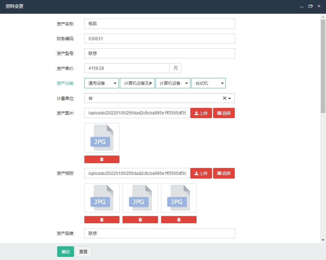This screenshot has width=326, height=260.
Task: Open the 通用设备 category dropdown
Action: coord(102,83)
